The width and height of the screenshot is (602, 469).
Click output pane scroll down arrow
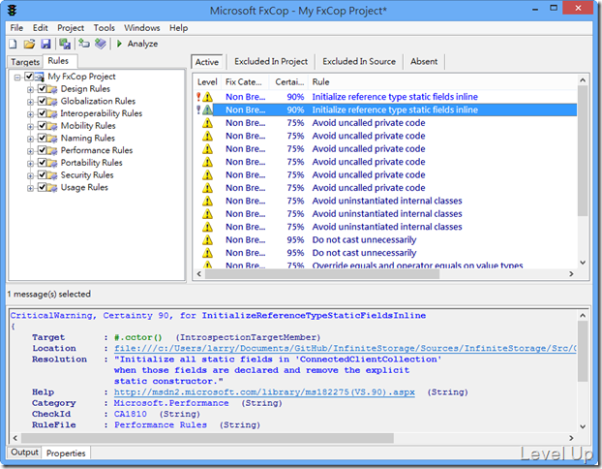tap(583, 426)
